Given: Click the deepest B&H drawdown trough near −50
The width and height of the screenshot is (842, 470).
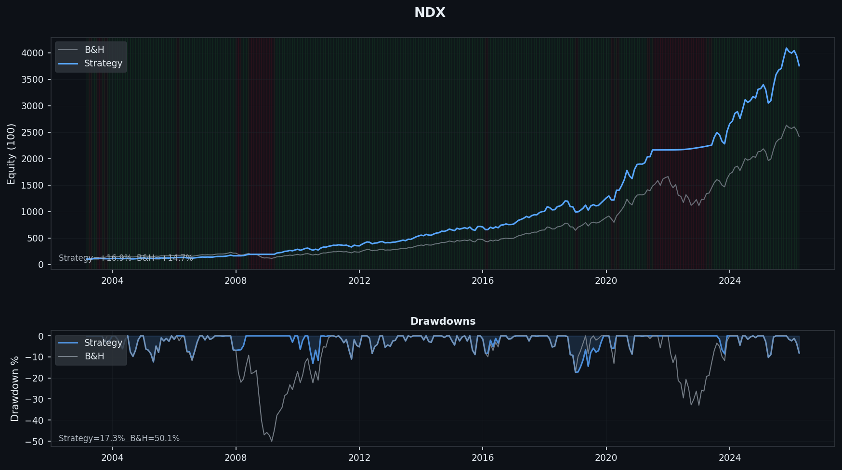Looking at the screenshot, I should 272,441.
